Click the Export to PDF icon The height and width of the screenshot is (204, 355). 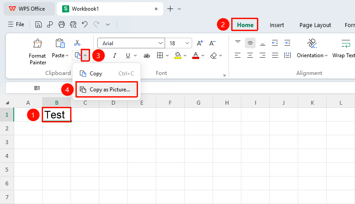(x=50, y=24)
